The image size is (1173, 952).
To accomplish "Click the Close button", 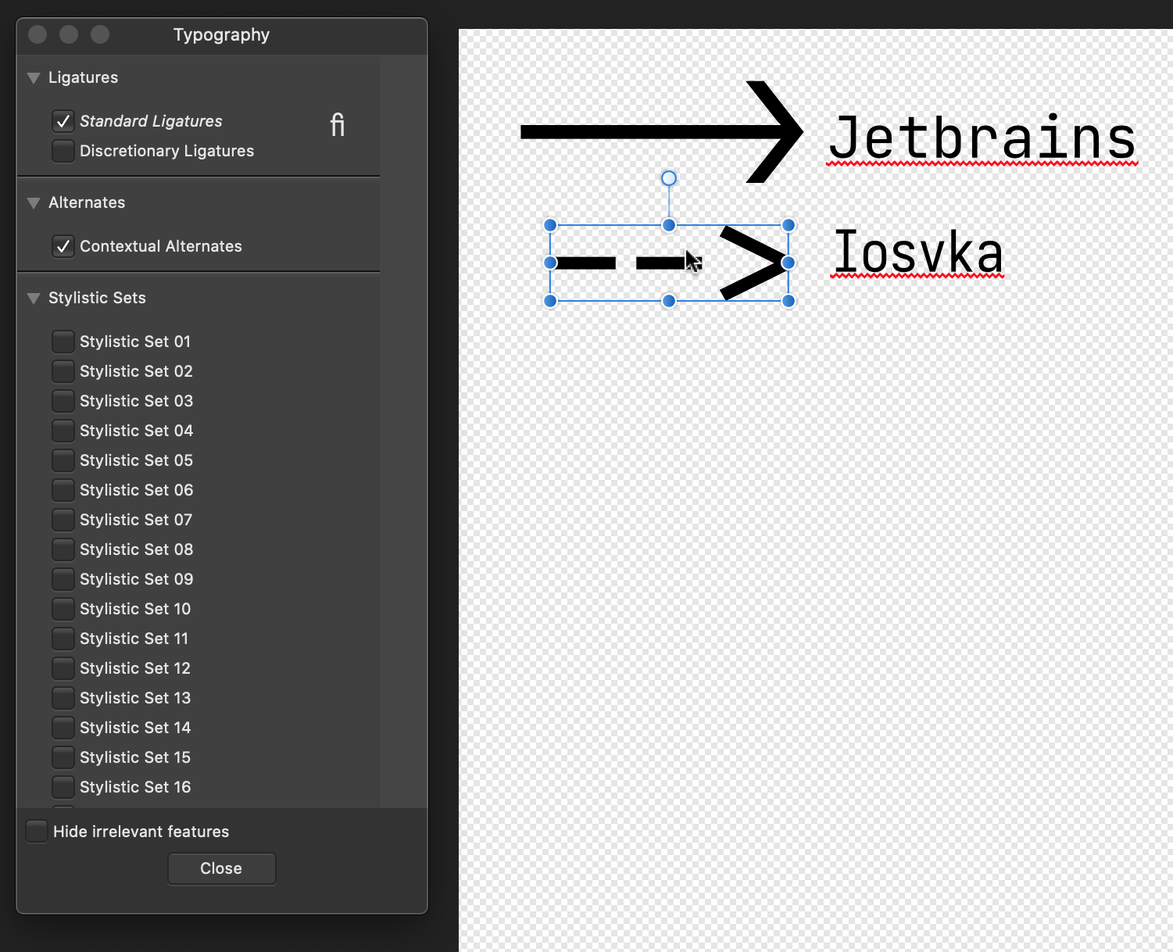I will [x=221, y=868].
